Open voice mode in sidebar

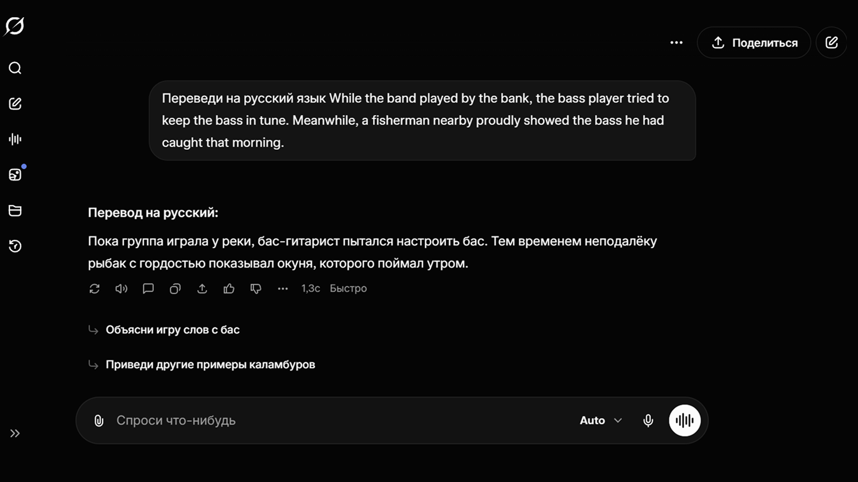point(15,139)
